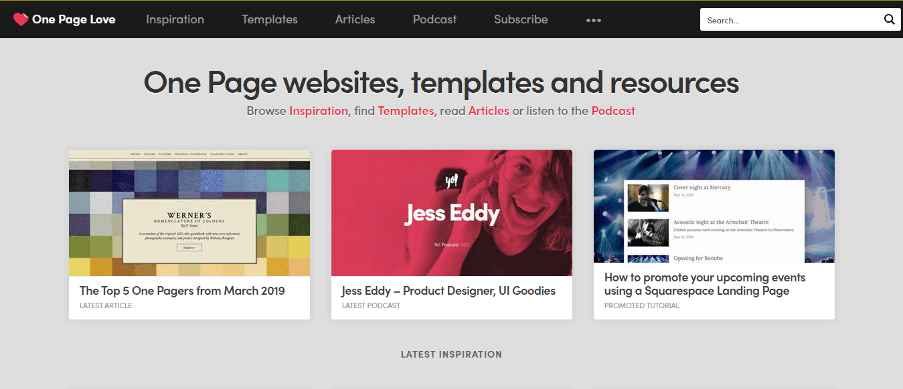Image resolution: width=903 pixels, height=389 pixels.
Task: Open the Squarespace events concert thumbnail
Action: point(714,206)
